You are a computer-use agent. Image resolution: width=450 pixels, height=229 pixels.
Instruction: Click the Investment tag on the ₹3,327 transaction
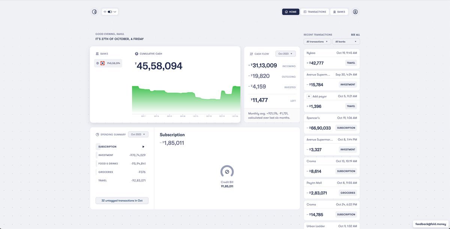tap(348, 149)
